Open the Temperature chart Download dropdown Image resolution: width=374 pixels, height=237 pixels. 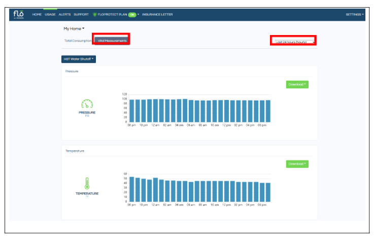(x=297, y=164)
